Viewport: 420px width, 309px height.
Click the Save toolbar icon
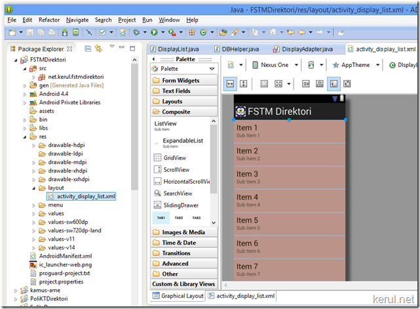[29, 32]
